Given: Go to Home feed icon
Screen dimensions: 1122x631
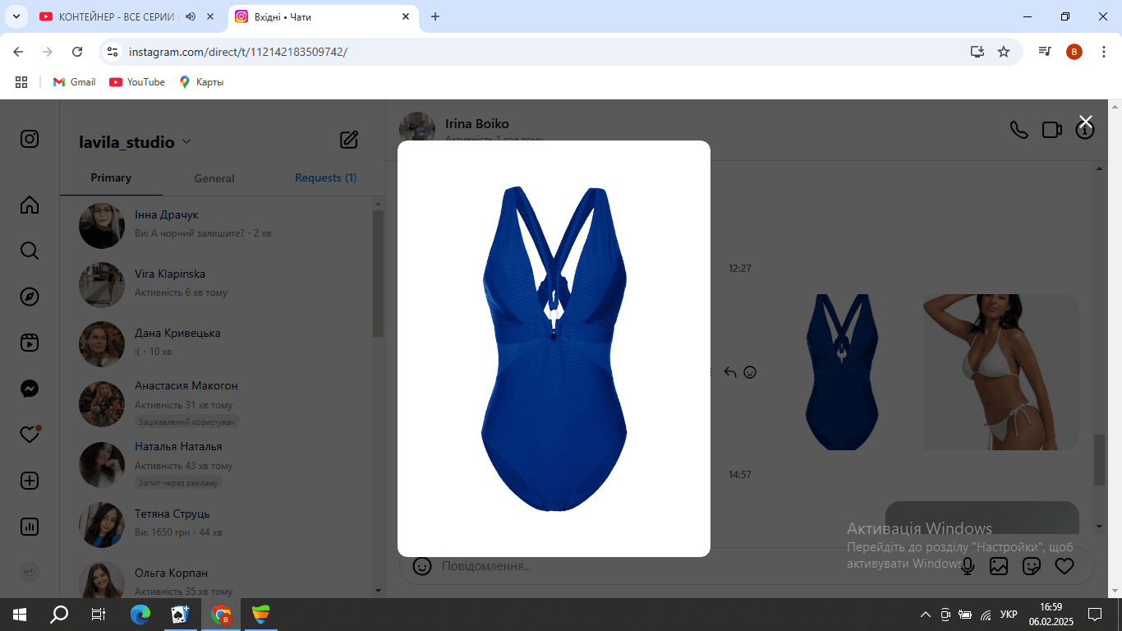Looking at the screenshot, I should tap(30, 205).
